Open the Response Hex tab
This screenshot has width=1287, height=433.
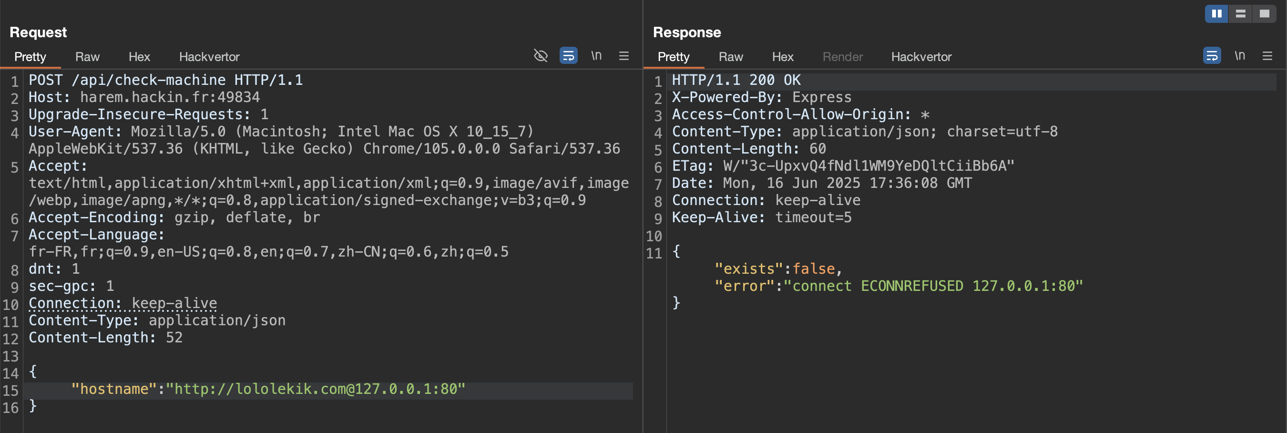point(782,57)
